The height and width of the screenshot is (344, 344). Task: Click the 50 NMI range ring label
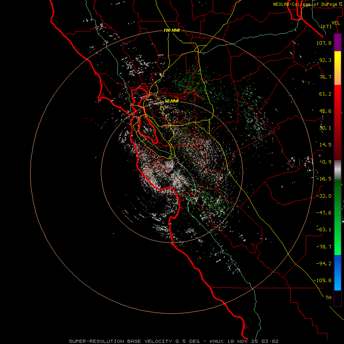click(172, 101)
